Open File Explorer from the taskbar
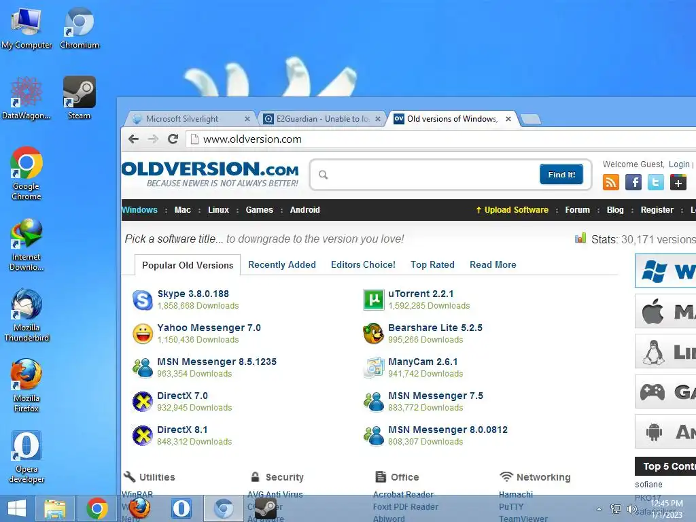Image resolution: width=696 pixels, height=522 pixels. click(55, 508)
